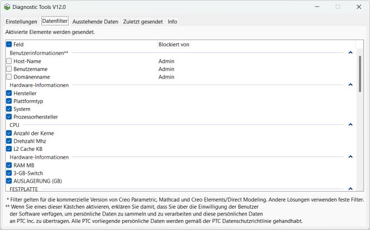Click the CPU group heading text
Image resolution: width=370 pixels, height=230 pixels.
[x=14, y=125]
